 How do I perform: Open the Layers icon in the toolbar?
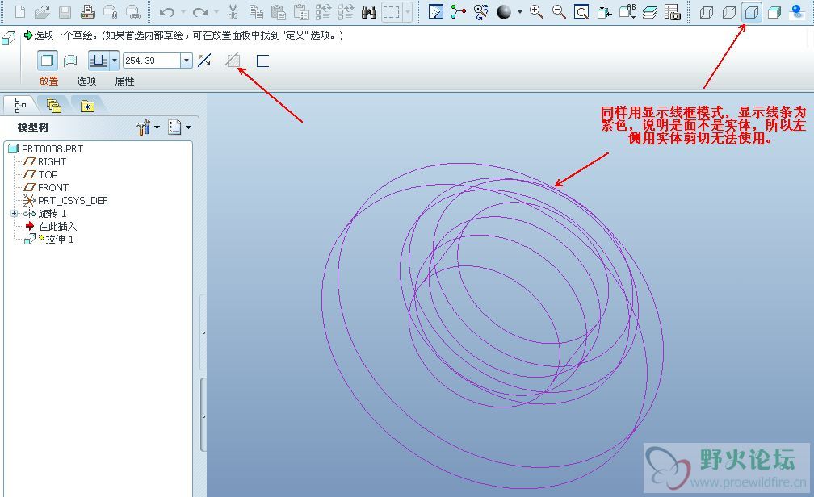[650, 11]
